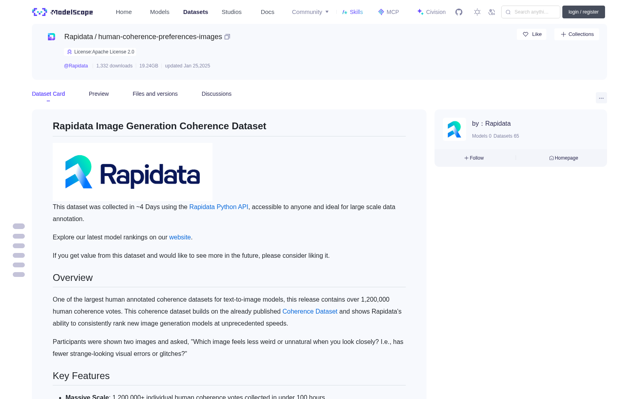The width and height of the screenshot is (639, 399).
Task: Expand the Community dropdown menu
Action: coord(310,12)
